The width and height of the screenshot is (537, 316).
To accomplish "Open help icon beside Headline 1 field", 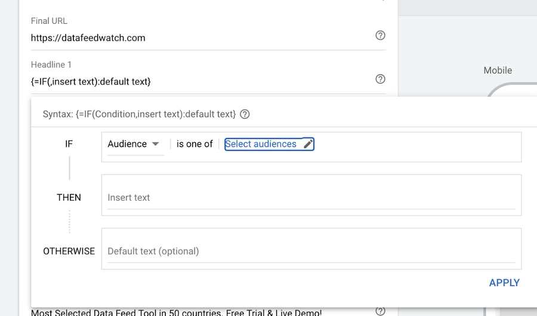I will point(380,79).
